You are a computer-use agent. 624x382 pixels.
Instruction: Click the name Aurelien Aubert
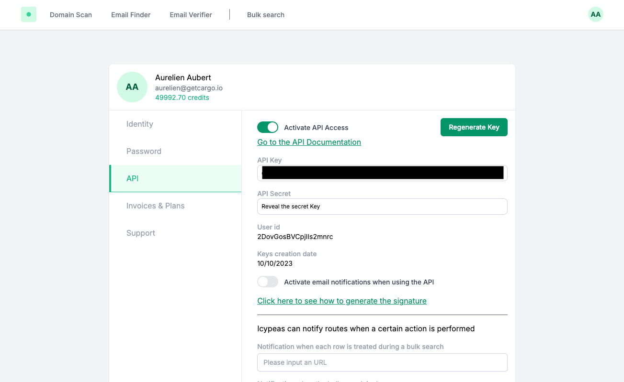183,77
